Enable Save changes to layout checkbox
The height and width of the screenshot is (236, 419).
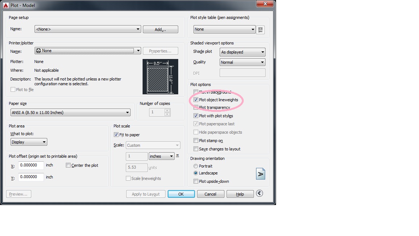(x=196, y=149)
